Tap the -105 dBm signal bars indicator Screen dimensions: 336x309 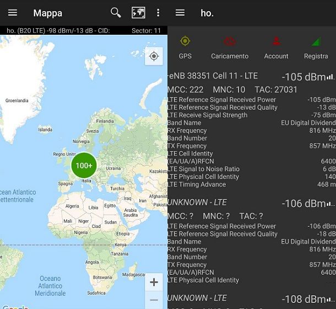330,77
